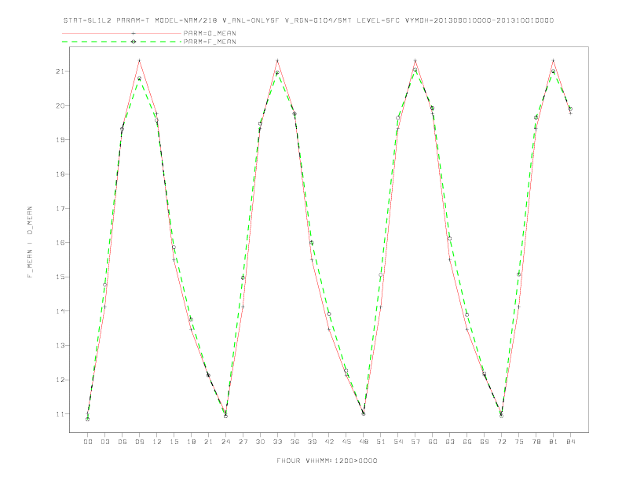Click x-axis forecast hour label 57
The height and width of the screenshot is (481, 622).
click(x=415, y=442)
